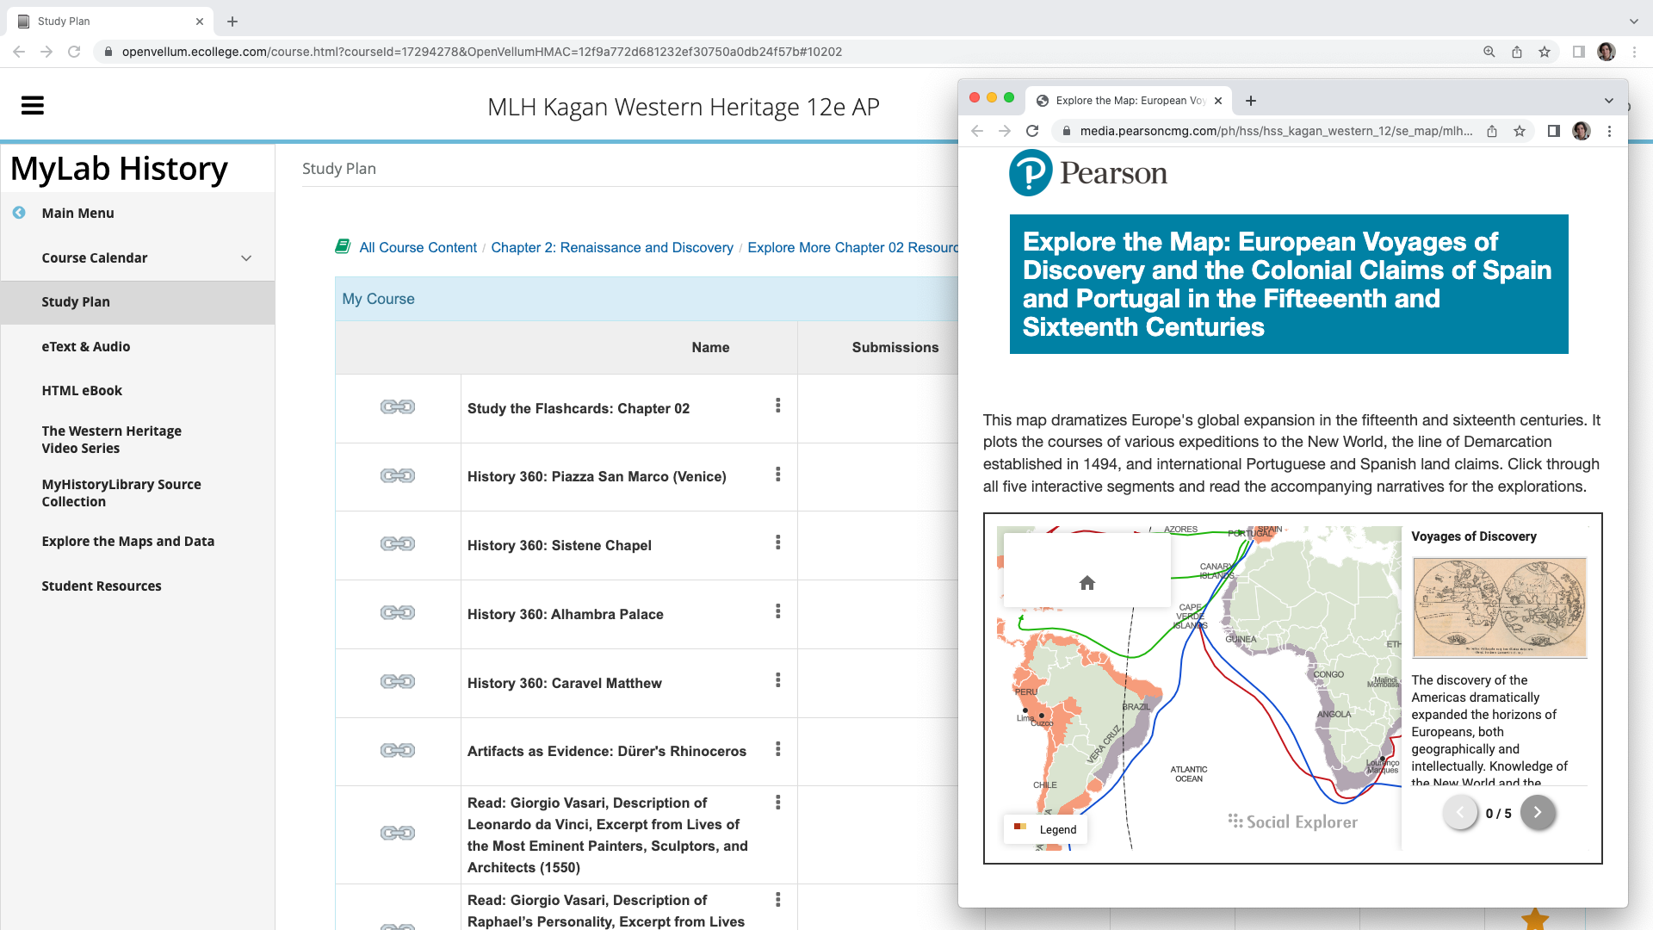Open the eText & Audio menu item
Image resolution: width=1653 pixels, height=930 pixels.
(x=85, y=346)
